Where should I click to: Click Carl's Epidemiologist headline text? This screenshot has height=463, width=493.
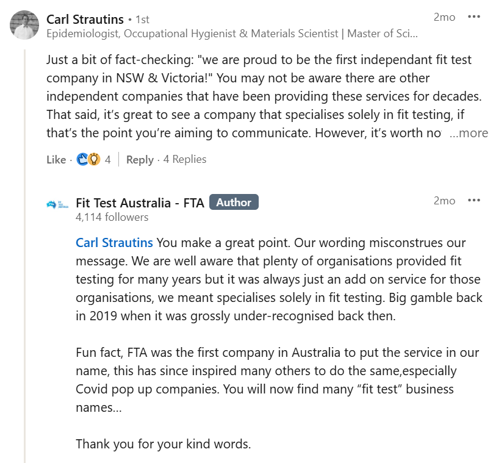pos(232,34)
